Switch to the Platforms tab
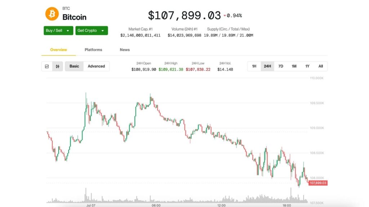 93,50
